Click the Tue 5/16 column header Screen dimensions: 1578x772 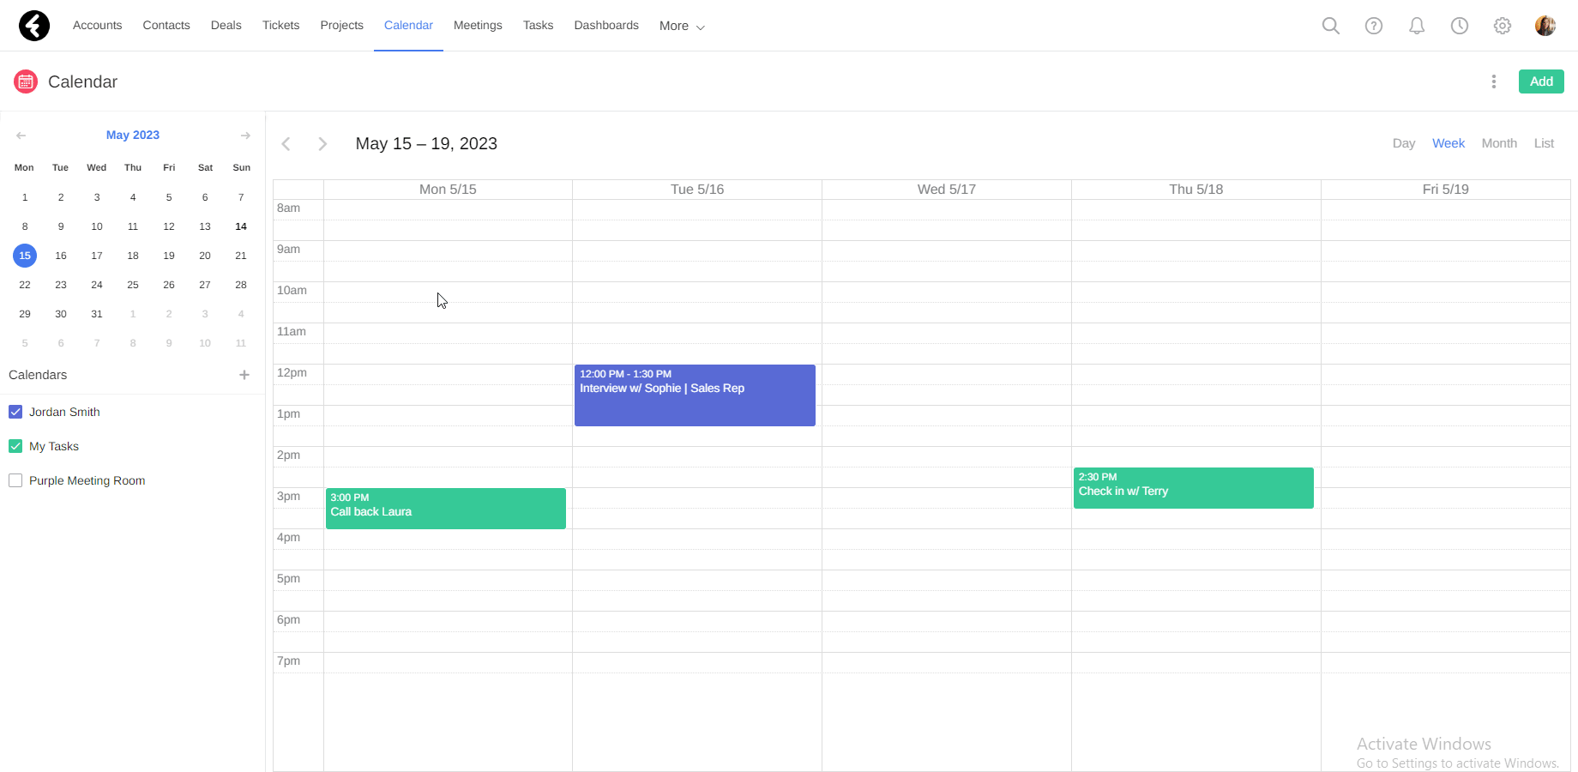coord(697,190)
